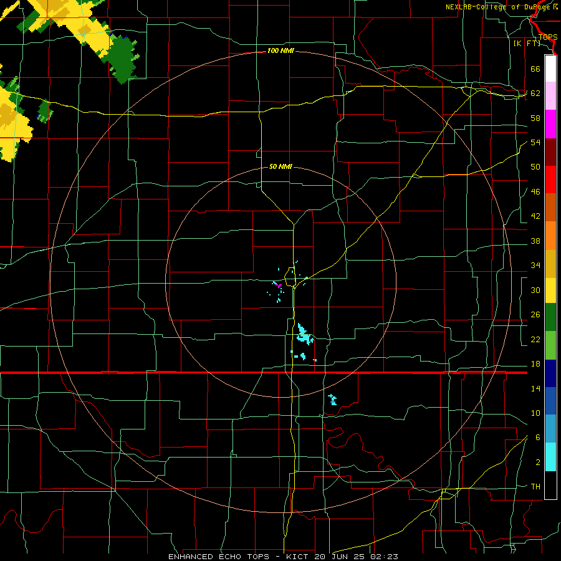Click the 58 legend value

coord(535,118)
